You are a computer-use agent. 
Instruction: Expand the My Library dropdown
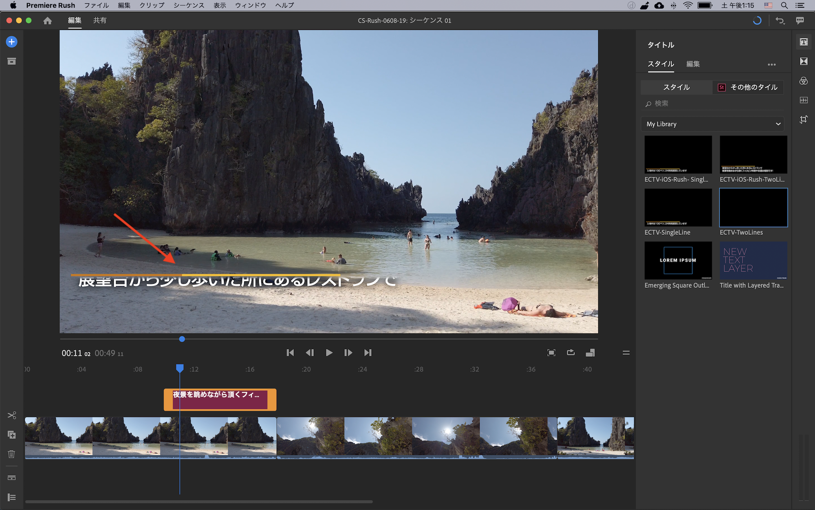coord(712,124)
